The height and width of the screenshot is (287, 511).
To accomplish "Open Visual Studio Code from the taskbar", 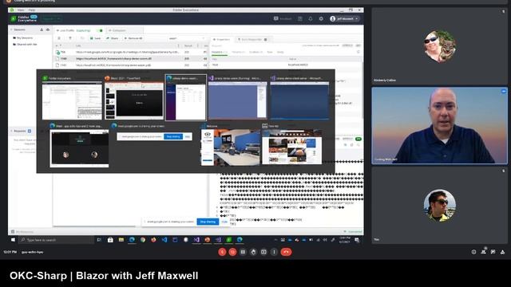I will pos(164,240).
